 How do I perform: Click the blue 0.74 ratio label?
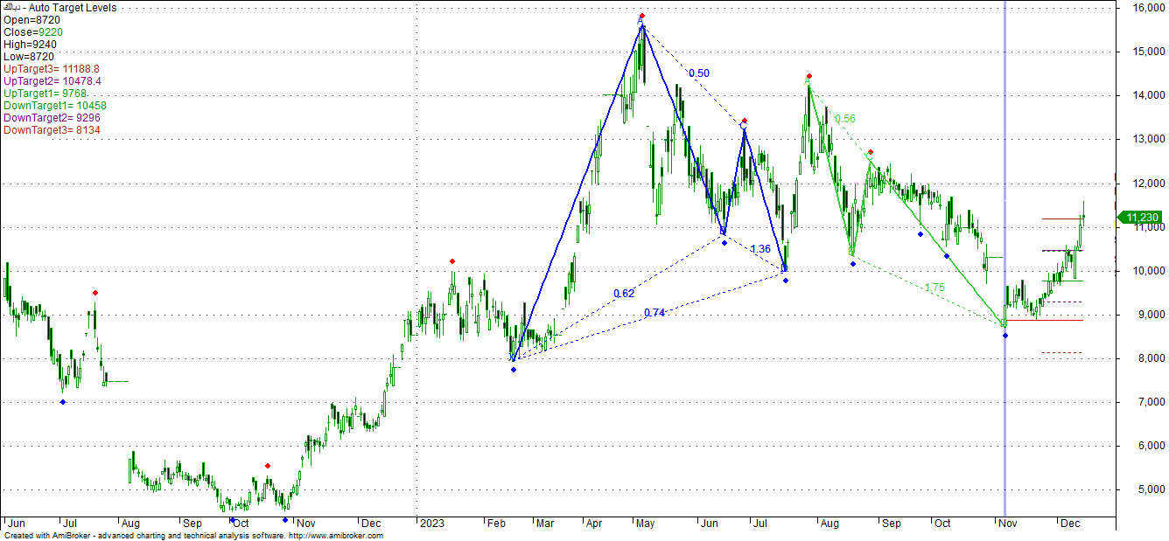pos(654,313)
